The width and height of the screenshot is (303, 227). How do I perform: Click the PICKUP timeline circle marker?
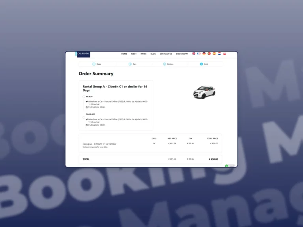84,97
